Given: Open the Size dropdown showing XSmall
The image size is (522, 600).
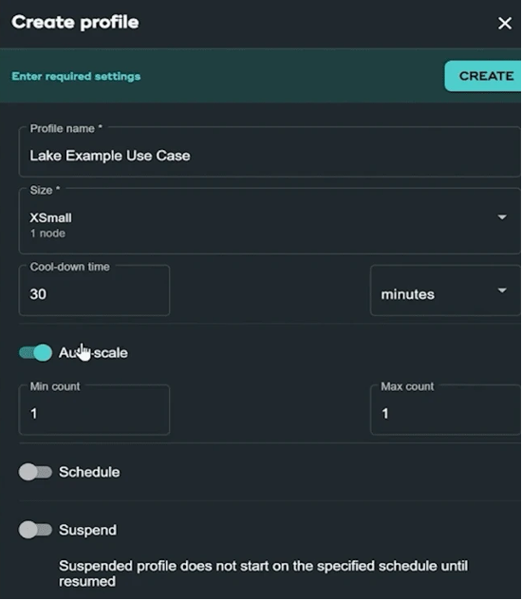Looking at the screenshot, I should tap(270, 221).
